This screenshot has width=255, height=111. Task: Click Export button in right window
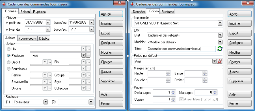point(239,33)
